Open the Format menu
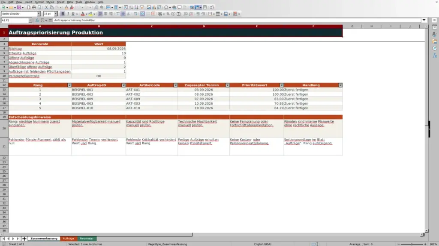The height and width of the screenshot is (246, 439). [39, 2]
